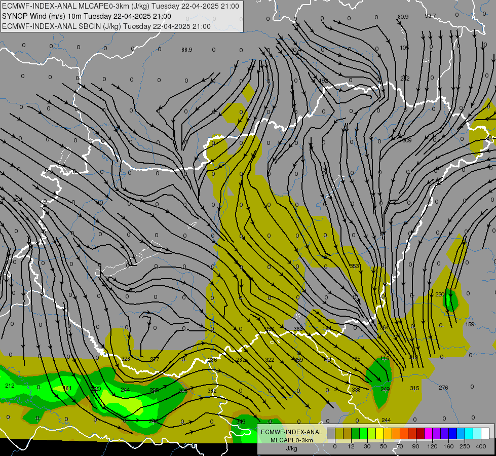The image size is (496, 456).
Task: Select the SYNOP Wind 10m title line
Action: pyautogui.click(x=87, y=16)
